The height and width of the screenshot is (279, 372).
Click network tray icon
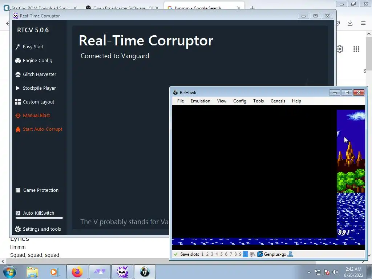pos(318,272)
